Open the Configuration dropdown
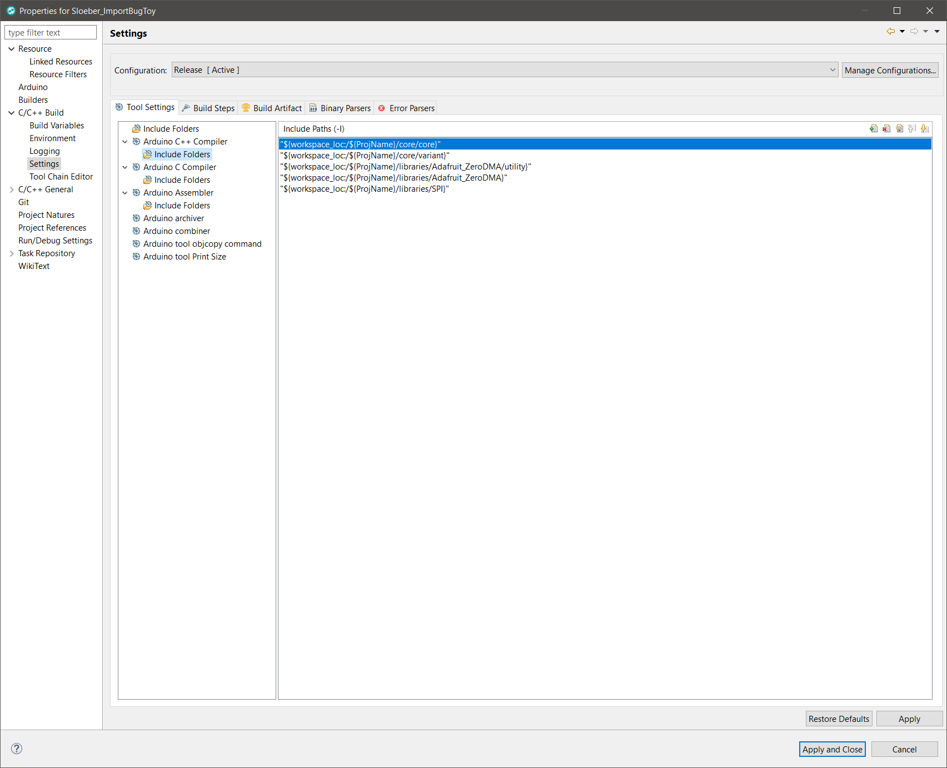Viewport: 947px width, 768px height. pos(832,69)
